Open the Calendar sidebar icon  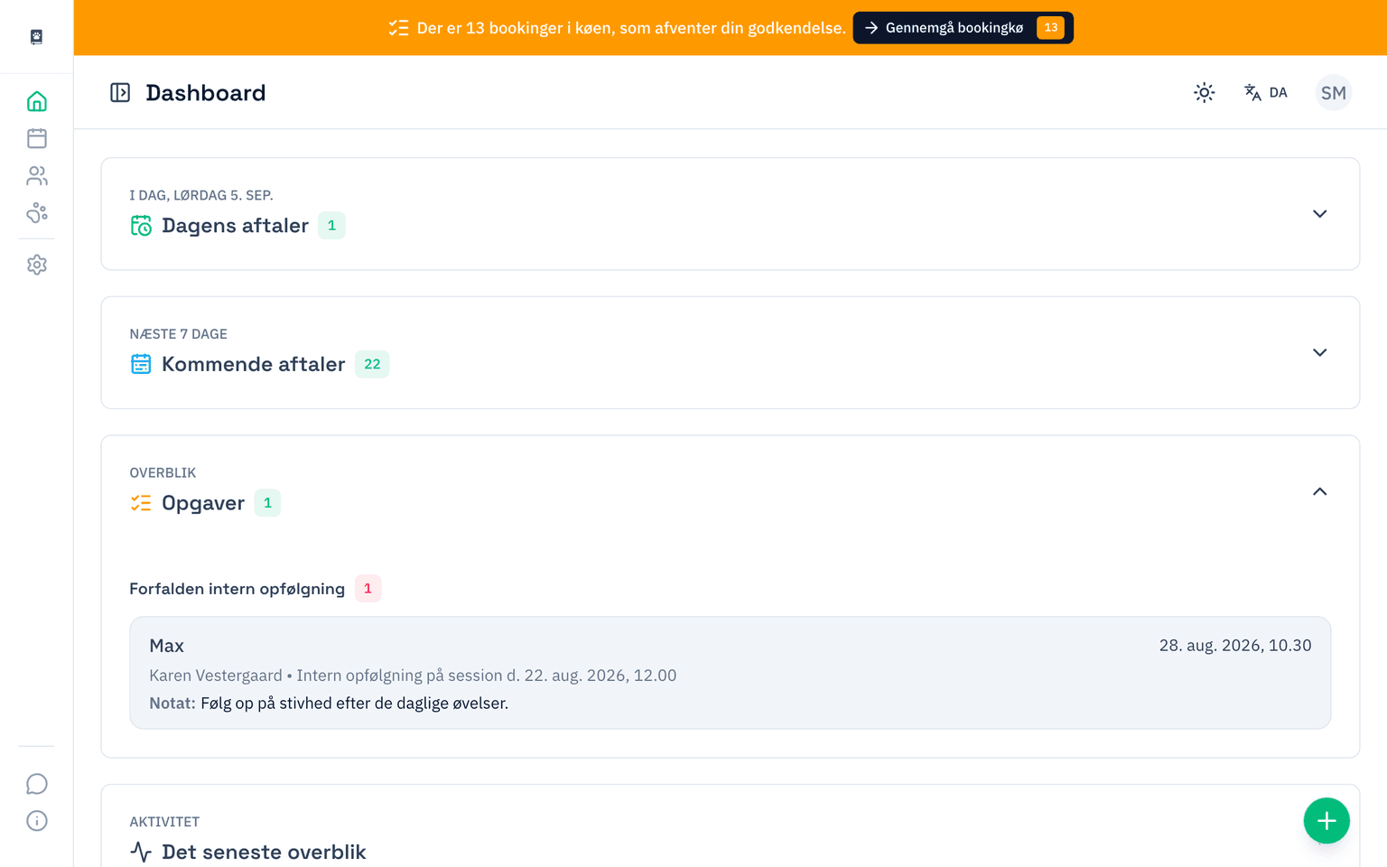point(37,138)
